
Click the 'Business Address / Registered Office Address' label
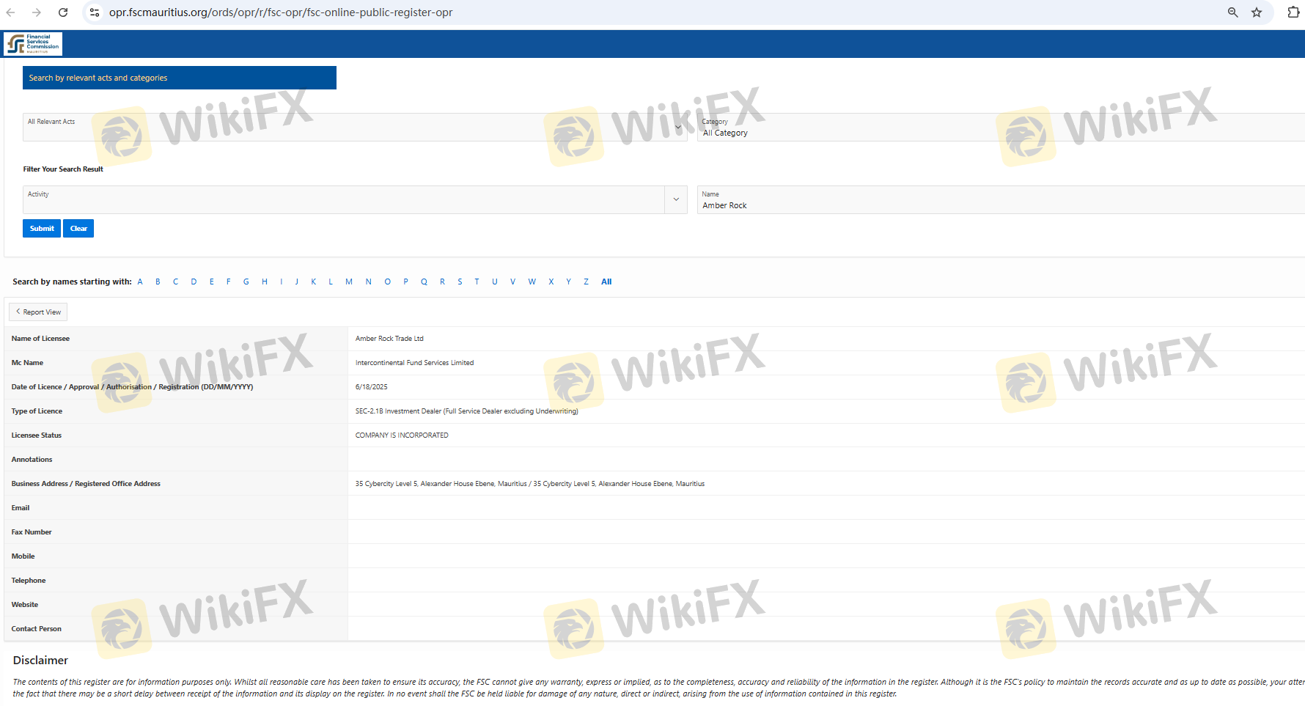(x=86, y=484)
